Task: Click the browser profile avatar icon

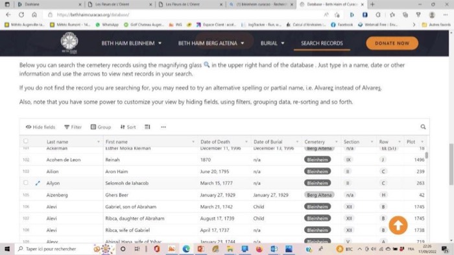Action: [x=432, y=14]
